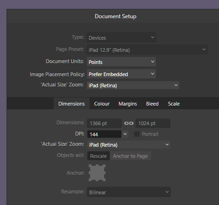Choose Rescale for Objects will
219x205 pixels.
click(x=99, y=156)
